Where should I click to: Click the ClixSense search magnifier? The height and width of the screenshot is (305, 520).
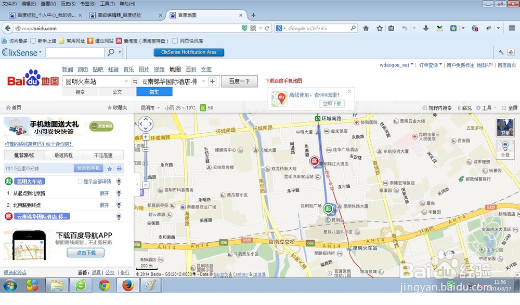[x=111, y=52]
